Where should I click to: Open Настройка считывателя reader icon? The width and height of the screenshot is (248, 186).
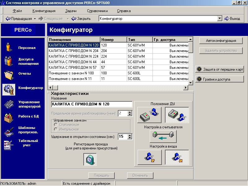click(x=163, y=136)
